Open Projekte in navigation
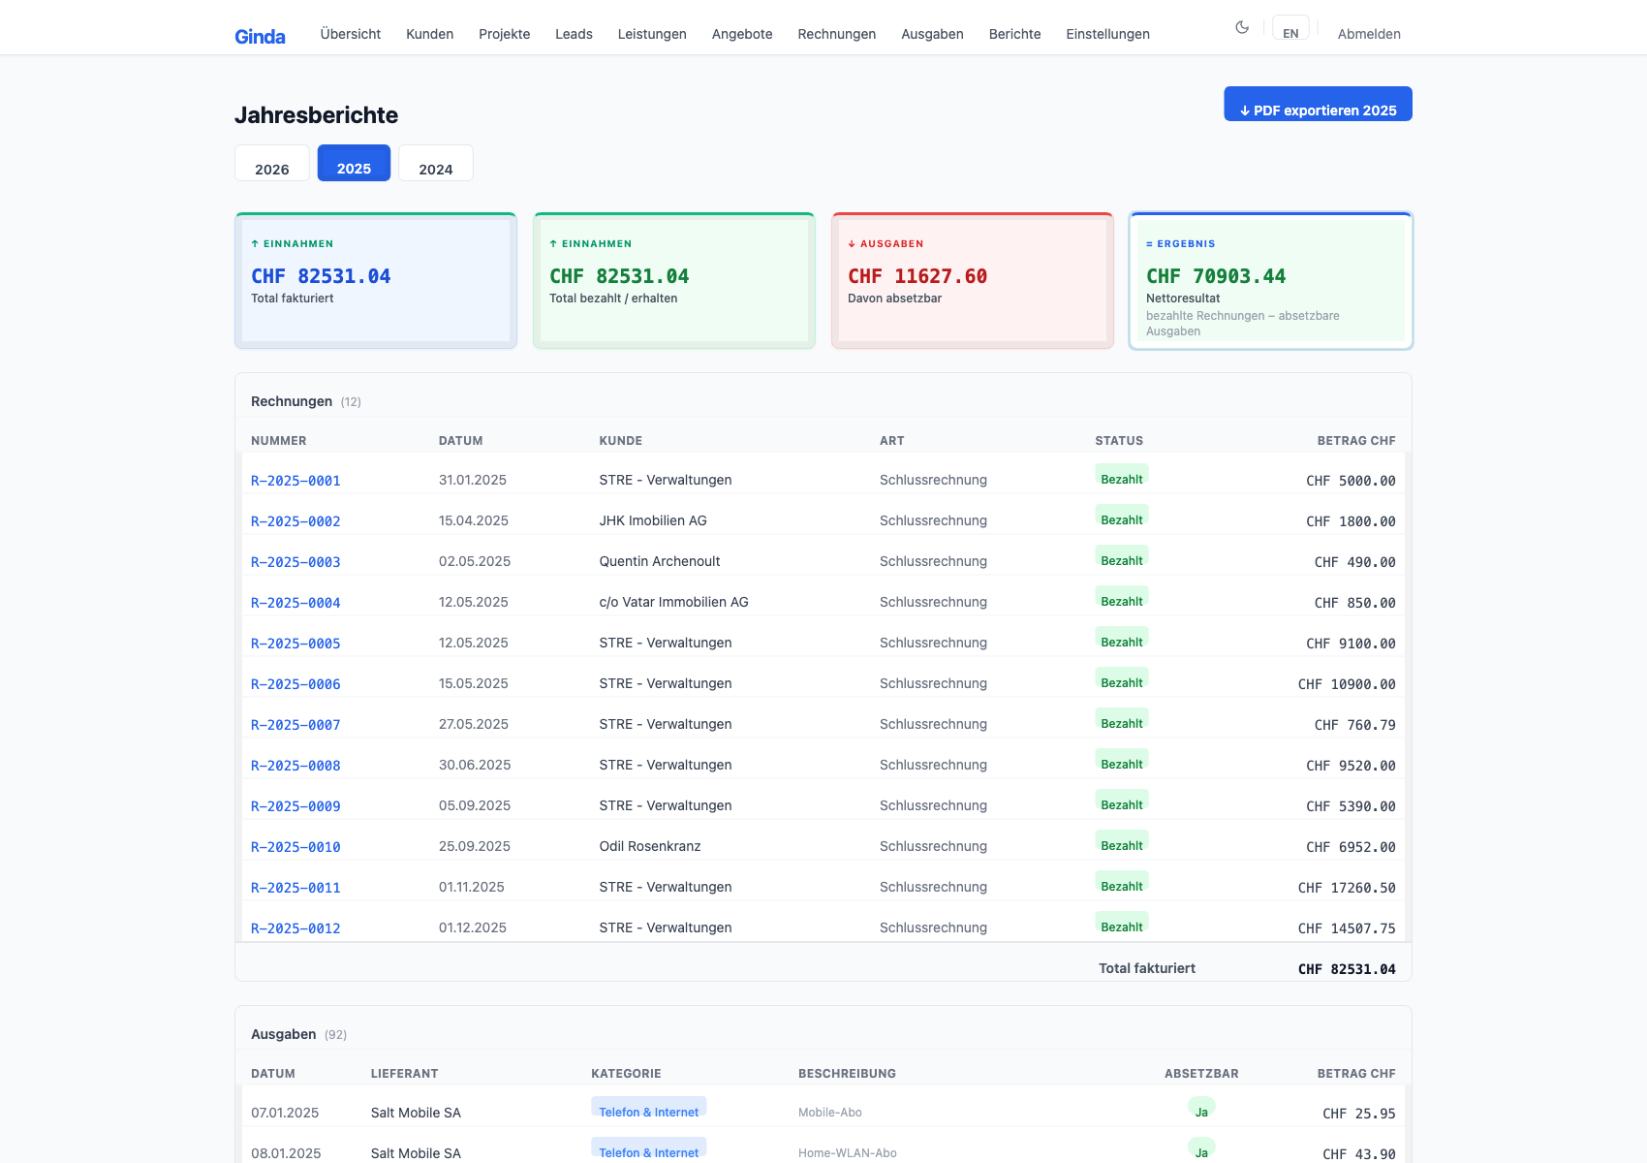1647x1163 pixels. [505, 34]
